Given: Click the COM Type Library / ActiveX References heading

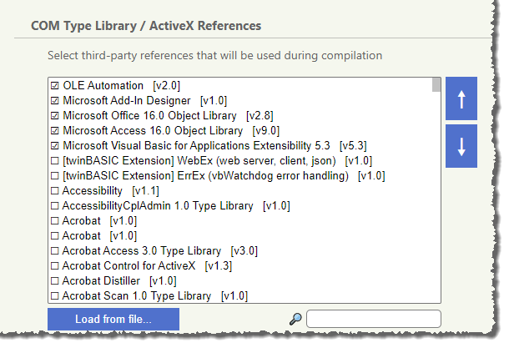Looking at the screenshot, I should click(x=146, y=26).
